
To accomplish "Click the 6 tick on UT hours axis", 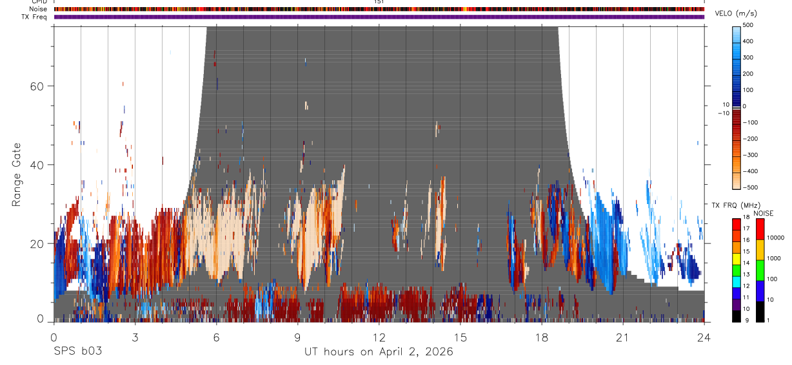I will pos(216,337).
